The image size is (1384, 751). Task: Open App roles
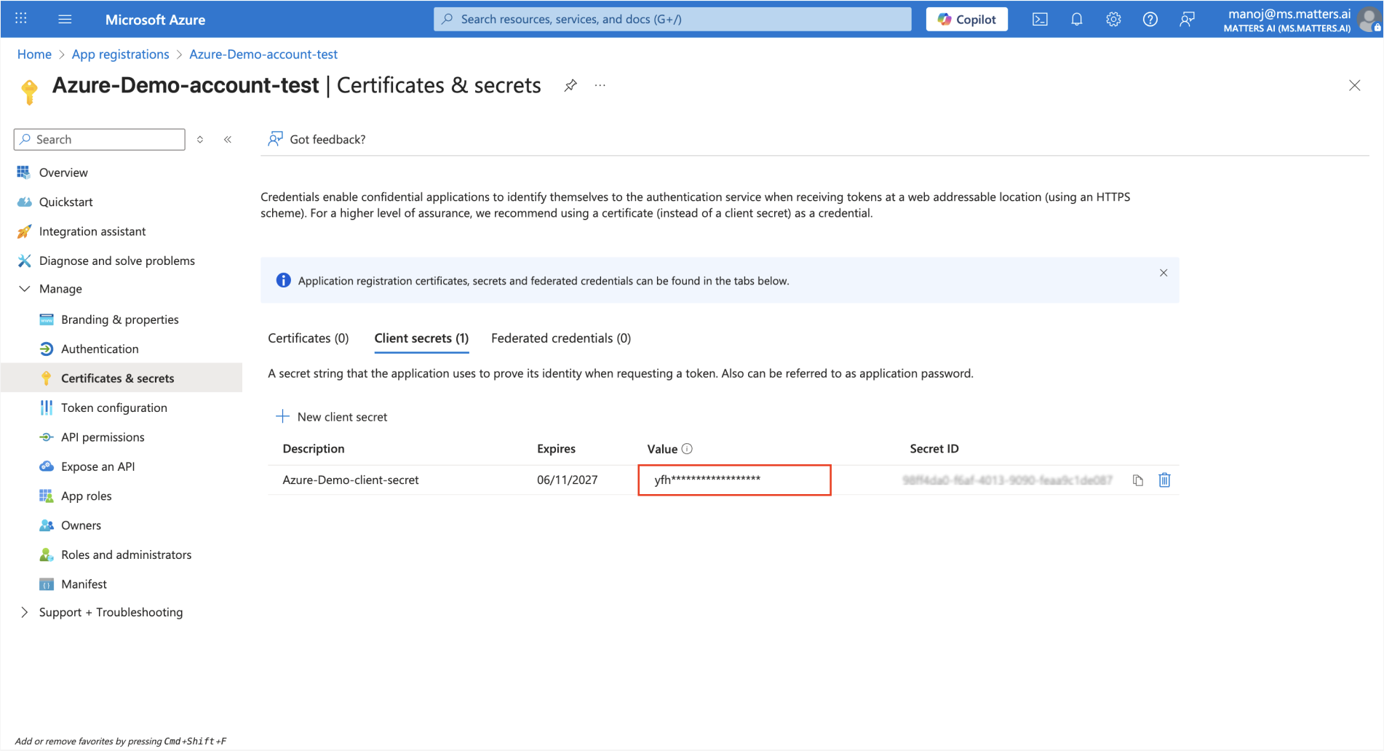pyautogui.click(x=86, y=496)
